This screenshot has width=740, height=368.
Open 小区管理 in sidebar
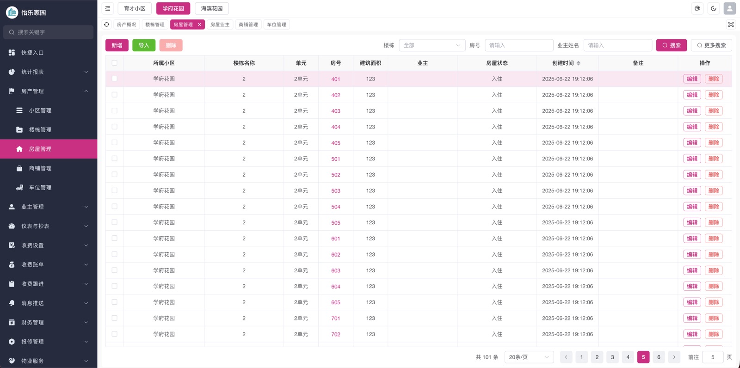click(x=49, y=110)
